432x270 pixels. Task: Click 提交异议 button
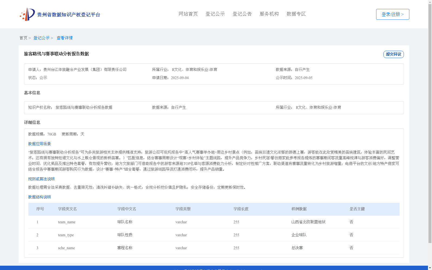394,54
